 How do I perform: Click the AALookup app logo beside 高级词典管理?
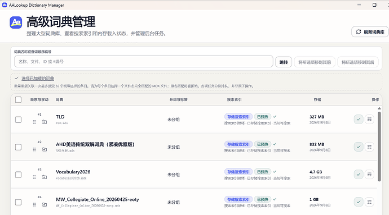click(x=16, y=22)
